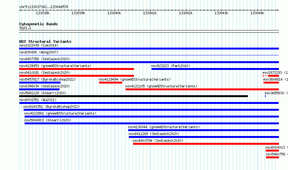Click the ruler's right arrowhead
Image resolution: width=288 pixels, height=170 pixels.
(278, 10)
